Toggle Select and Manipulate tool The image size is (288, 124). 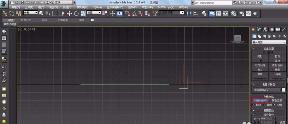click(113, 13)
